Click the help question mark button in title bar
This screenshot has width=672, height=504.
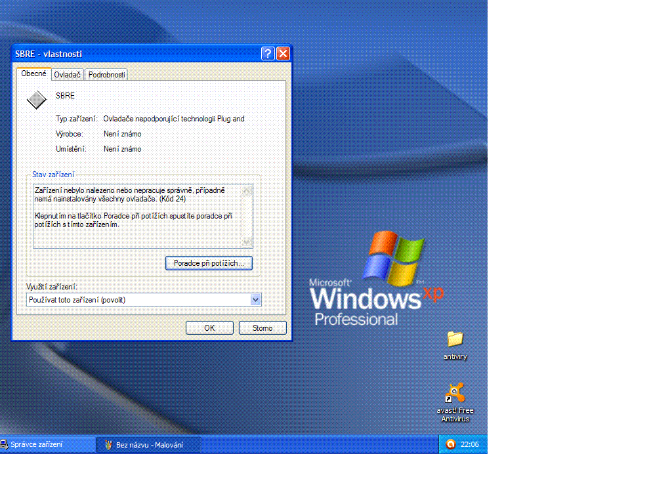click(x=268, y=54)
